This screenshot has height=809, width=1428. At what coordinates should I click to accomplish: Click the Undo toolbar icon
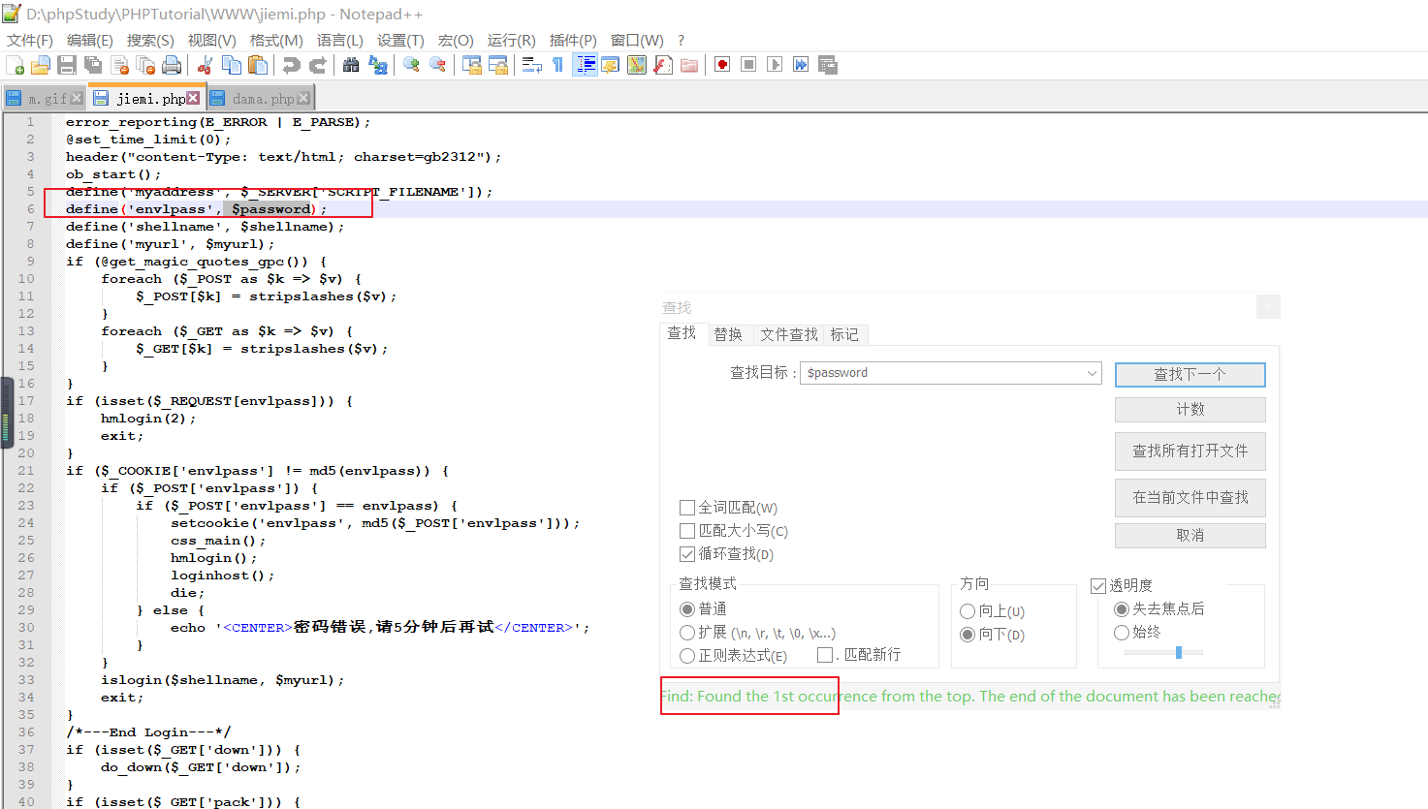(x=293, y=64)
